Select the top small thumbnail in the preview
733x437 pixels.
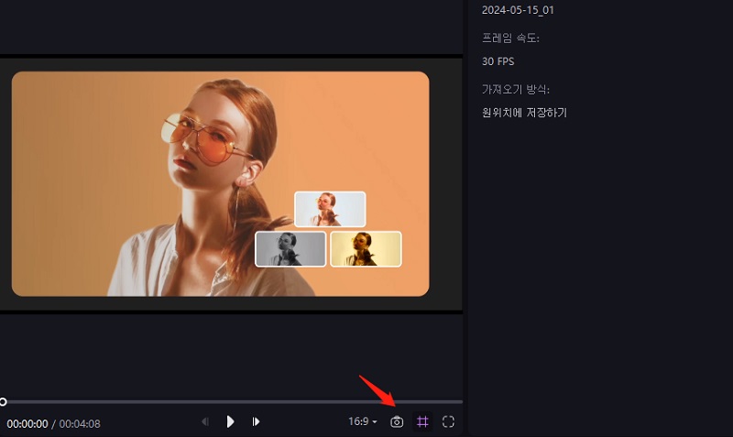pos(330,209)
